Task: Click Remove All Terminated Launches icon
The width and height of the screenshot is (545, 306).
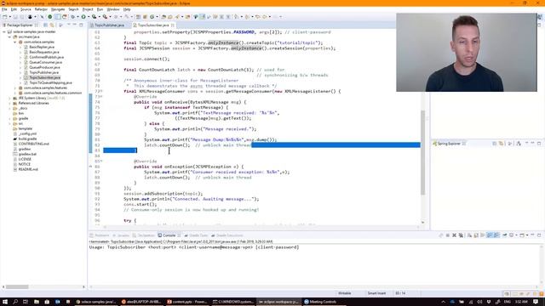Action: tap(461, 235)
